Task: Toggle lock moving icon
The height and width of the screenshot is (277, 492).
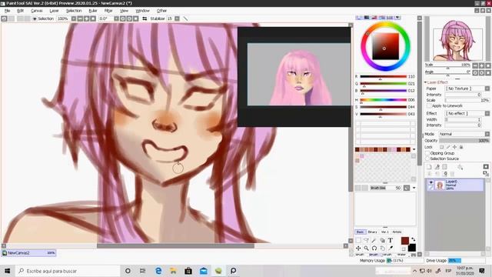Action: pyautogui.click(x=454, y=147)
